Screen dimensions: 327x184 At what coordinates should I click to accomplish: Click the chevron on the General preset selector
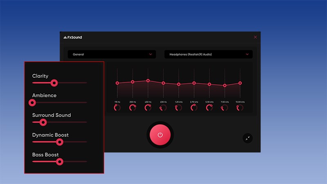click(150, 54)
